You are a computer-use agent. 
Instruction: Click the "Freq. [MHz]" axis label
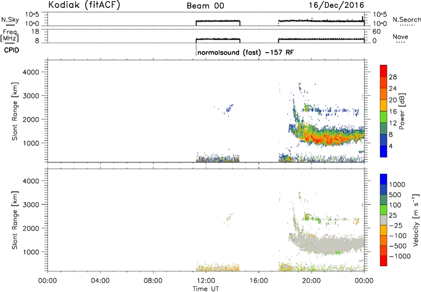click(9, 35)
